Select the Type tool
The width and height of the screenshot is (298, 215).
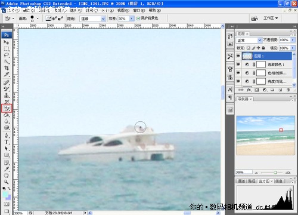(7, 142)
